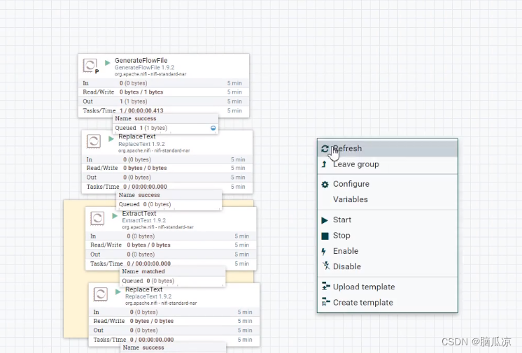Click the GenerateFlowFile 1.9.2 version text
Image resolution: width=522 pixels, height=353 pixels.
[144, 68]
